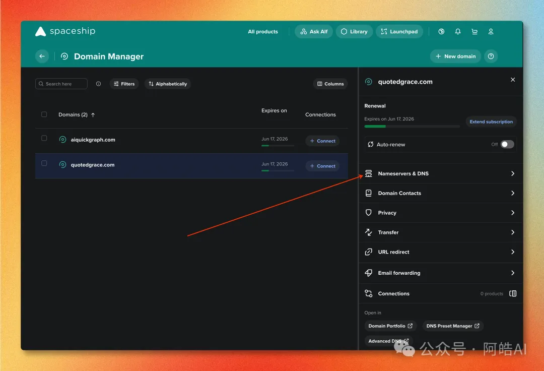The height and width of the screenshot is (371, 544).
Task: Sort by Domains (2) column header
Action: [x=77, y=114]
